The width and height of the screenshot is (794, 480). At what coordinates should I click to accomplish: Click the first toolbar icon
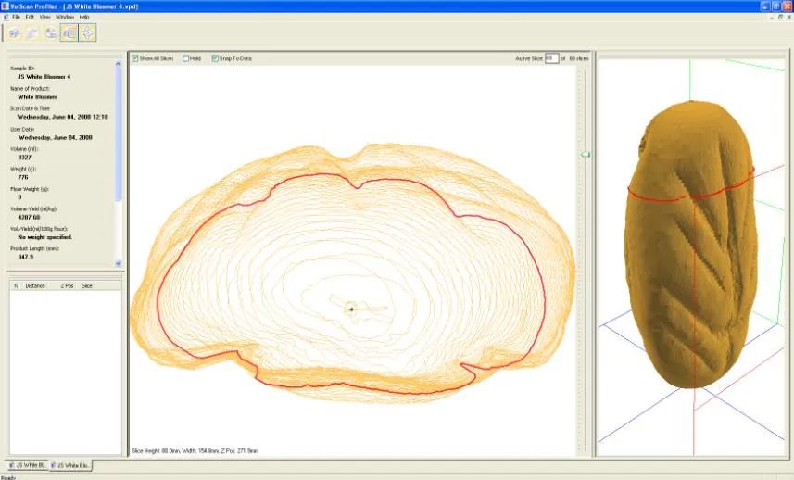[x=16, y=33]
